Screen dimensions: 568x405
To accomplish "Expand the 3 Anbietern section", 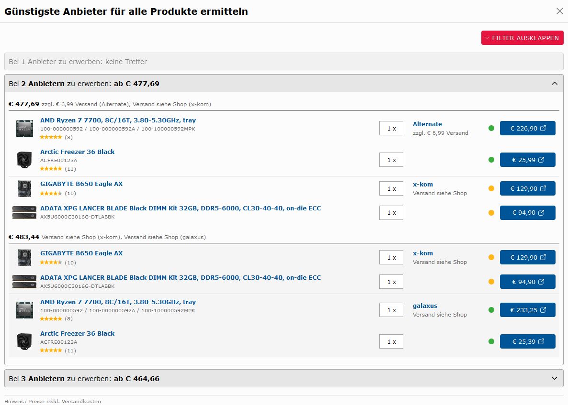I will coord(555,378).
